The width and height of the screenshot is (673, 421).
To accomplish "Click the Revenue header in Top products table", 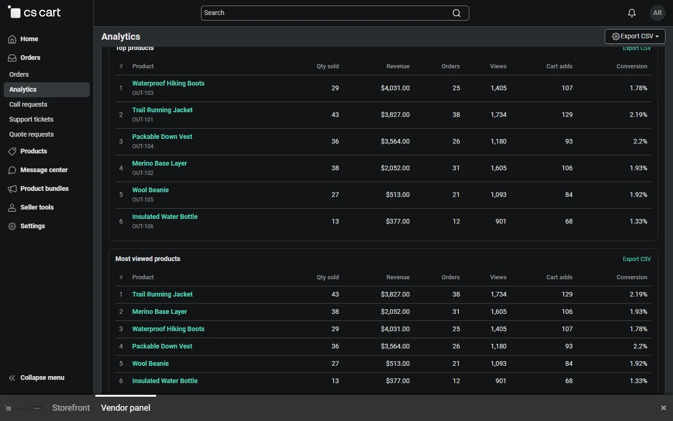I will [x=398, y=66].
